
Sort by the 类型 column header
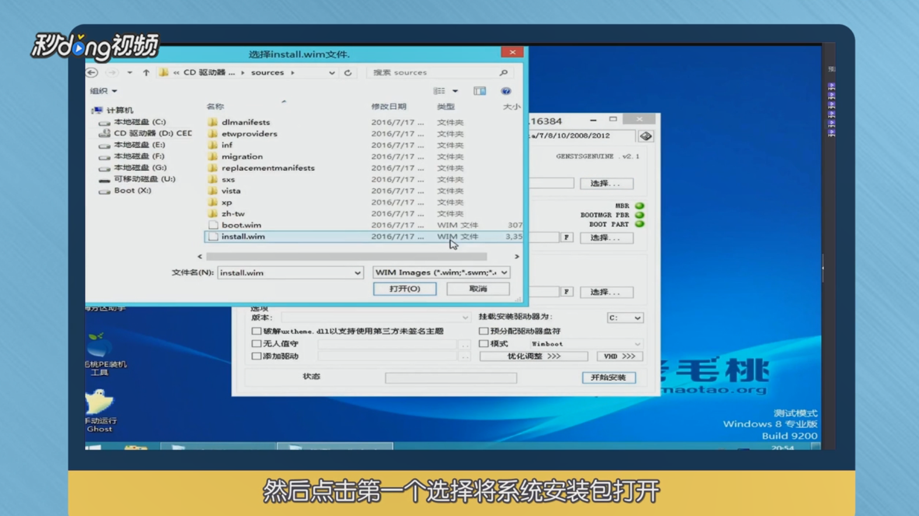pyautogui.click(x=446, y=107)
